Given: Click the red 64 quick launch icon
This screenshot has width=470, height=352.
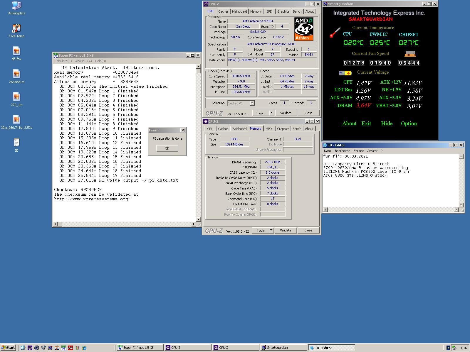Looking at the screenshot, I should tap(70, 348).
